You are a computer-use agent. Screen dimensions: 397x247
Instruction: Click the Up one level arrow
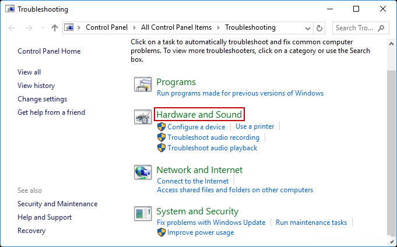coord(55,28)
